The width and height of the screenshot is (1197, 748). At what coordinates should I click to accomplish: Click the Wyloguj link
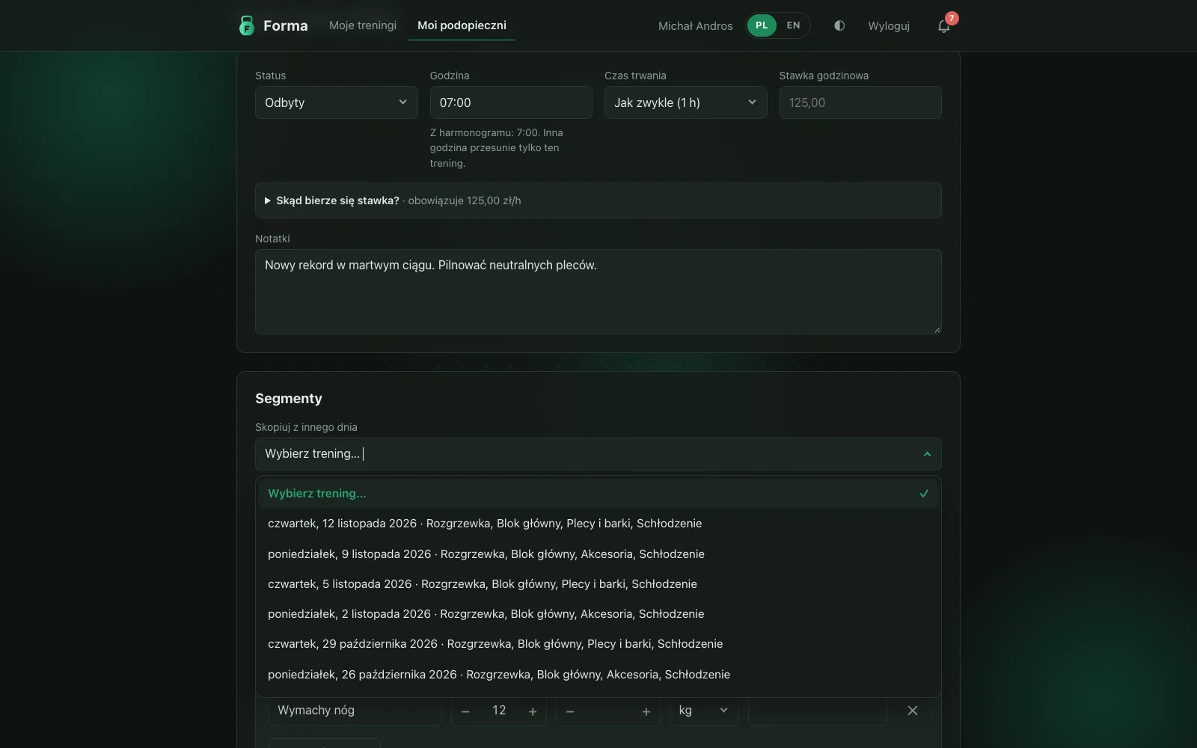889,25
